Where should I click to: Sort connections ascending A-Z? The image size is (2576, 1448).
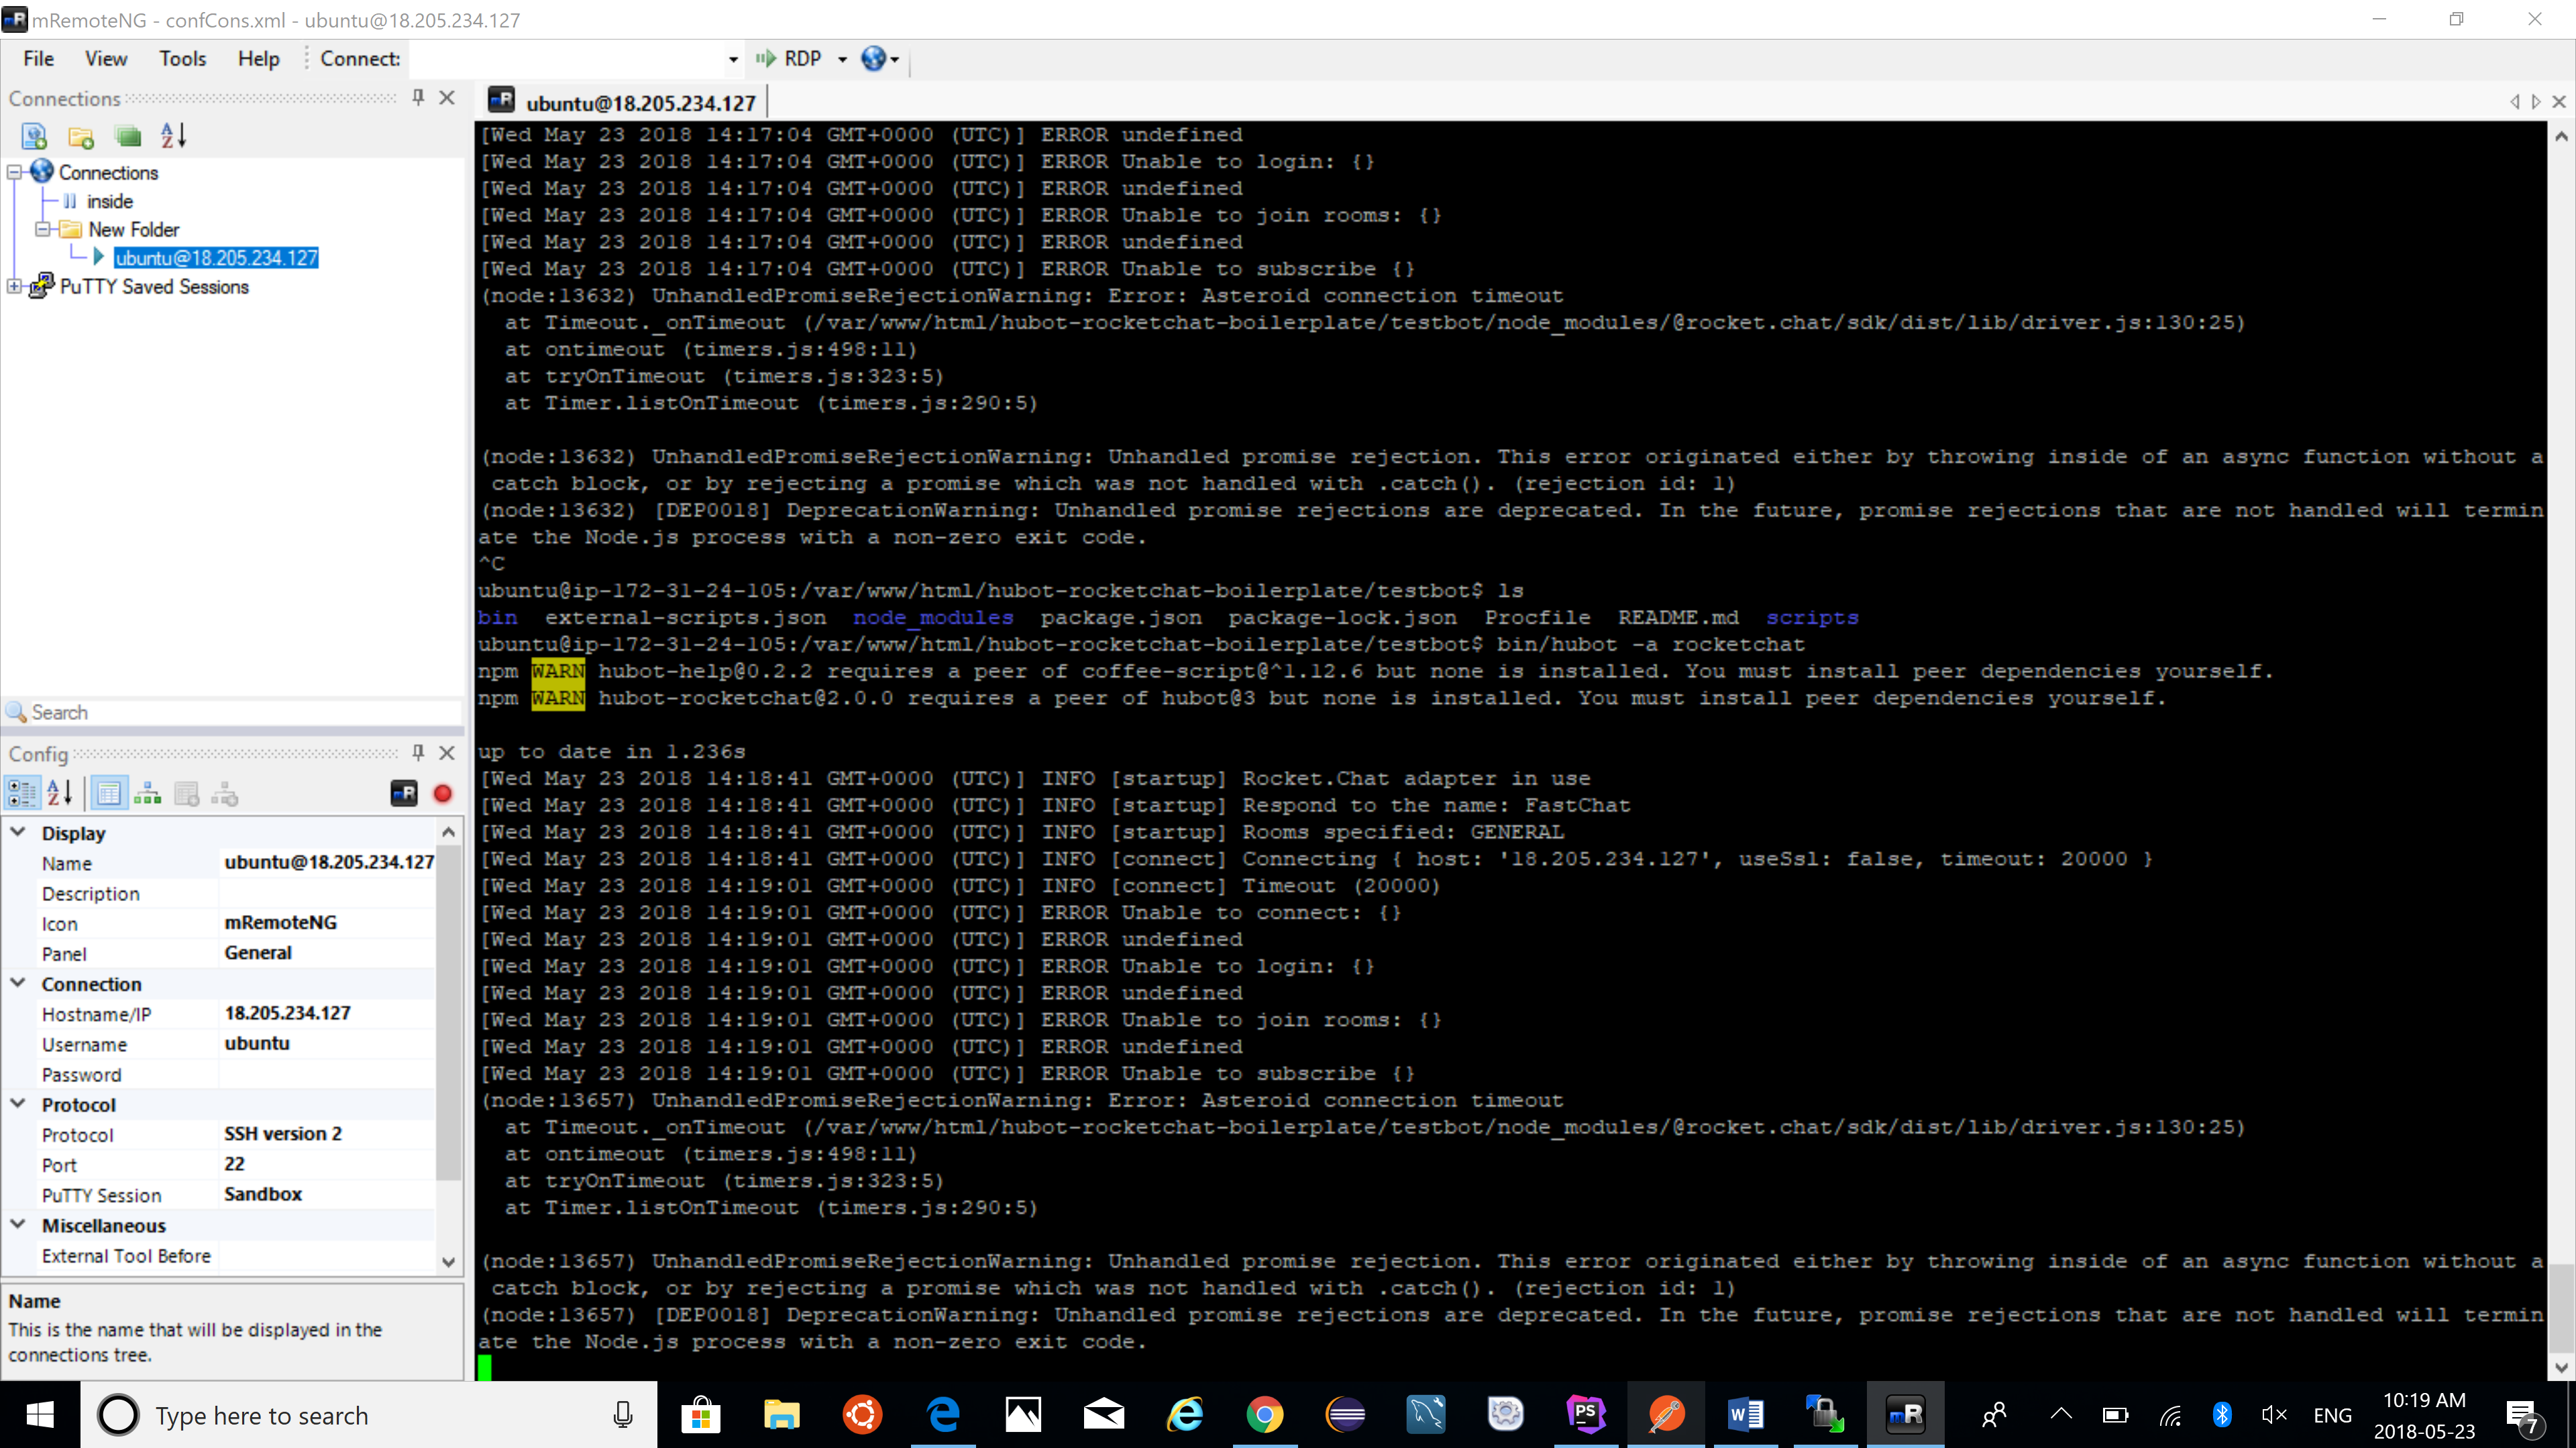pos(172,136)
